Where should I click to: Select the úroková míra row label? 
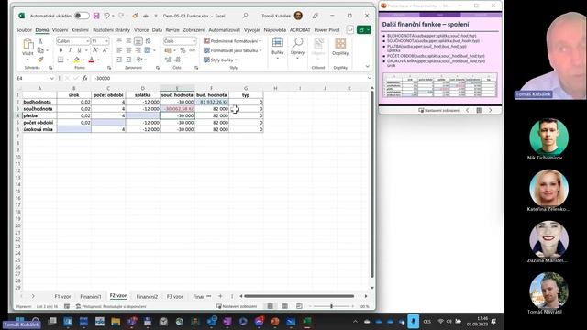(x=39, y=129)
